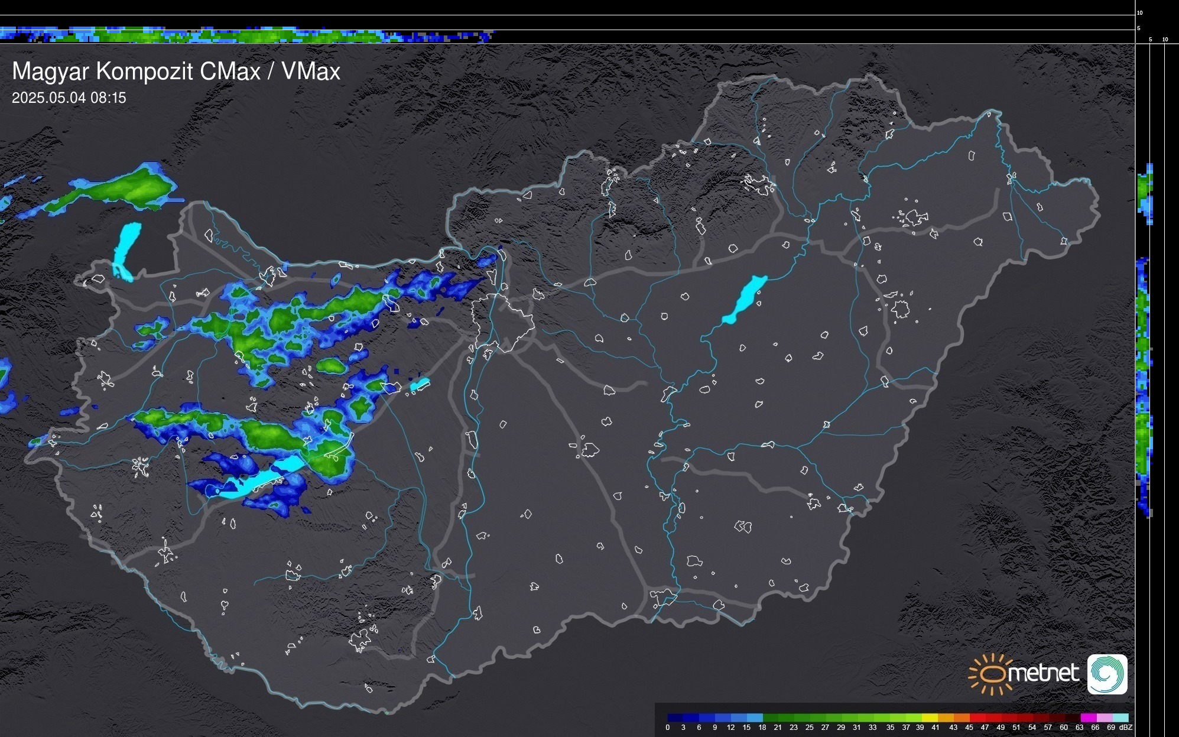Click the dBZ unit label in the legend
This screenshot has height=737, width=1179.
click(1126, 728)
